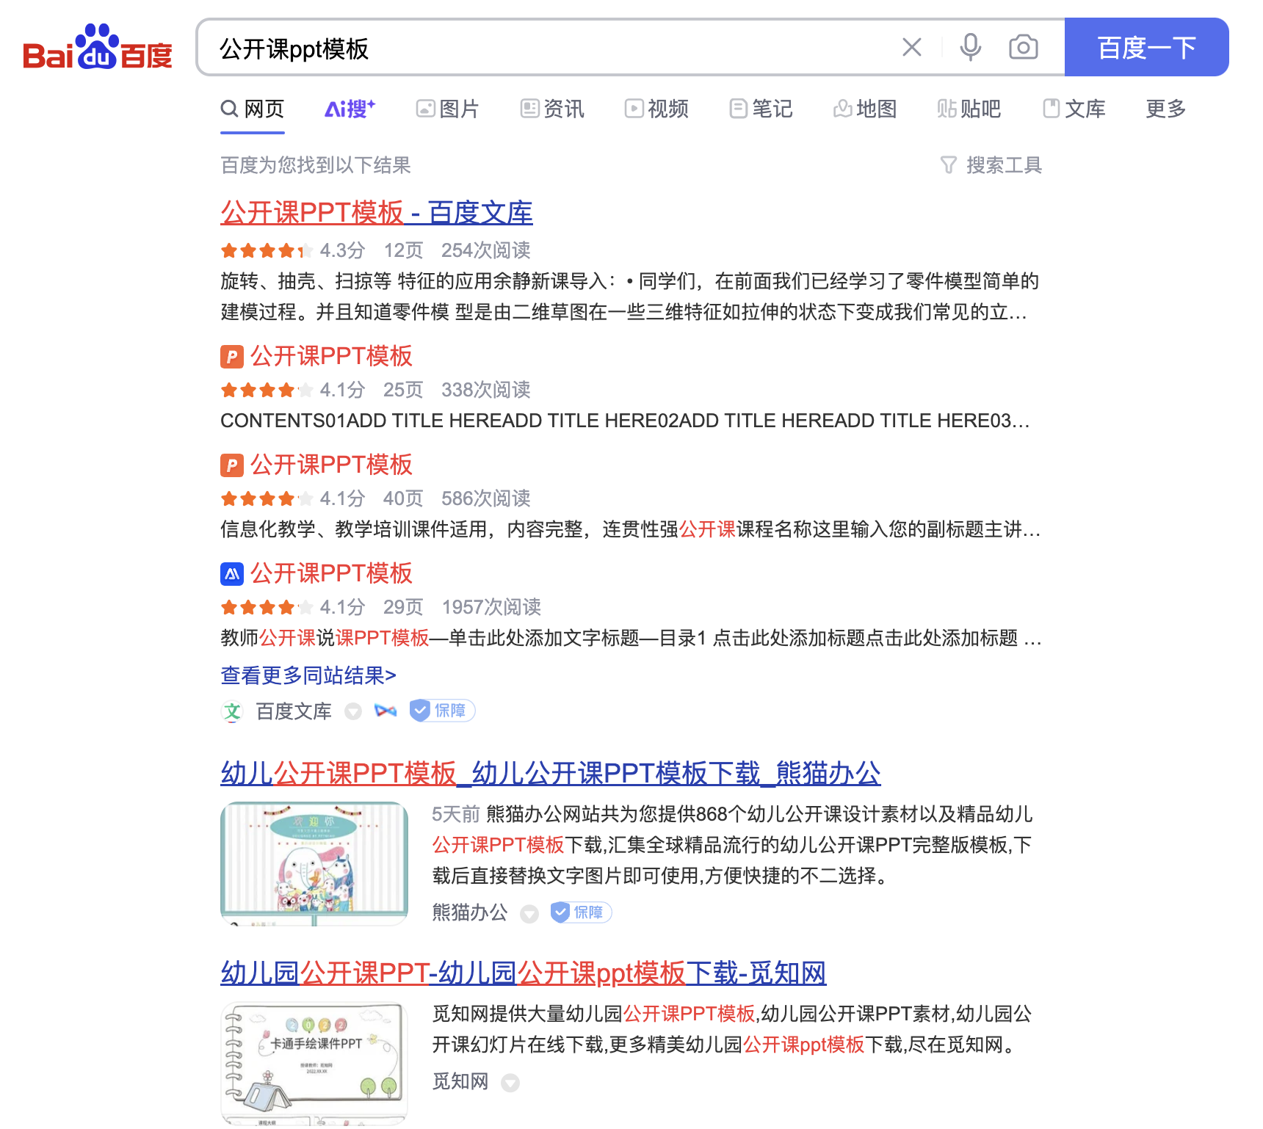Click the 百度文库 source name
1263x1129 pixels.
pyautogui.click(x=294, y=711)
